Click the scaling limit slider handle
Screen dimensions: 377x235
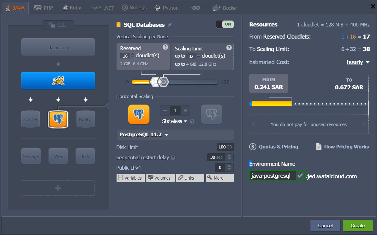[x=163, y=82]
